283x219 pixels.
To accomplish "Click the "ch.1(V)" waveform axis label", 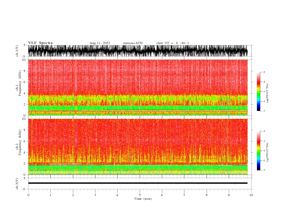I will [17, 51].
